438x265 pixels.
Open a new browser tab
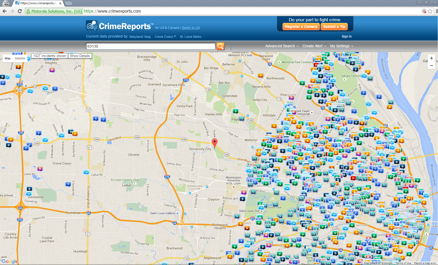pyautogui.click(x=68, y=3)
